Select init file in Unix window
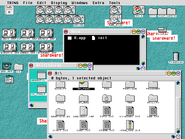The image size is (185, 139). [99, 38]
